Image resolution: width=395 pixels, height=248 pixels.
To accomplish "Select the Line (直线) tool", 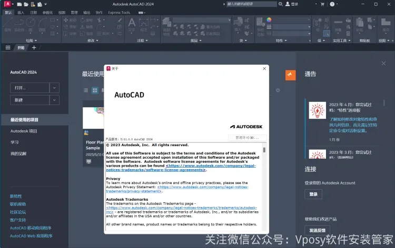I will [x=7, y=25].
